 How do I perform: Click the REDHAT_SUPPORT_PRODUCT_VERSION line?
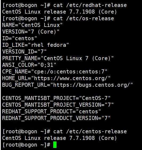(x=56, y=118)
